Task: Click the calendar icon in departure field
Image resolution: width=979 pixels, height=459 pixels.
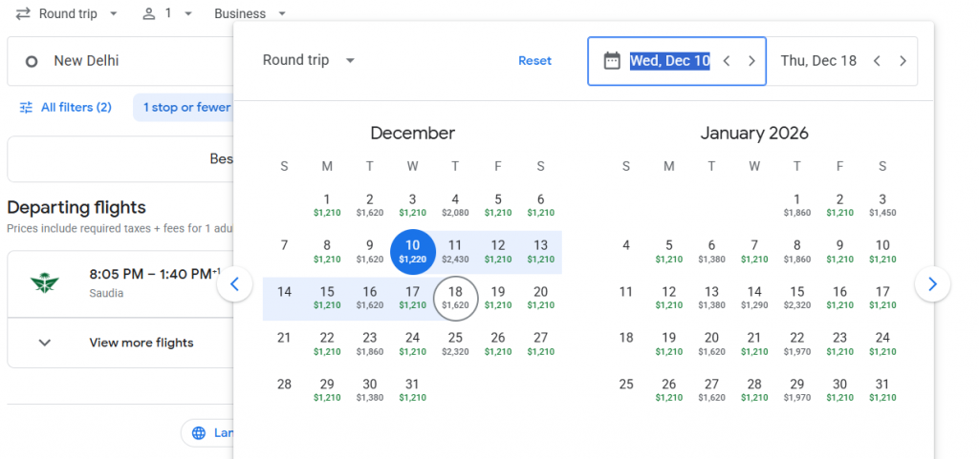Action: pos(612,60)
